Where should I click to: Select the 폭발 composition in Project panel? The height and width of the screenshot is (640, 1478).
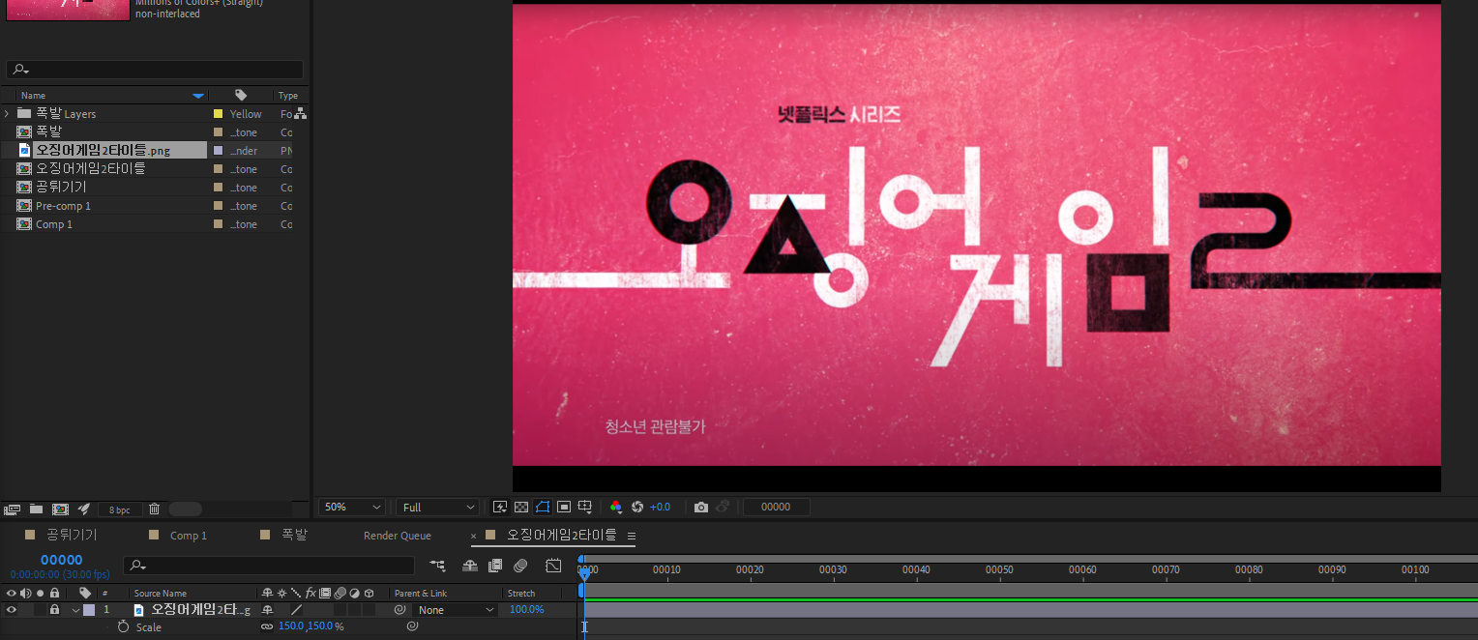48,132
